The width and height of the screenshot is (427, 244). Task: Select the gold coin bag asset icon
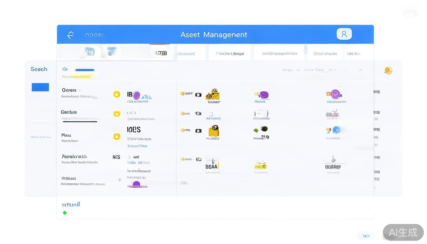click(x=213, y=94)
